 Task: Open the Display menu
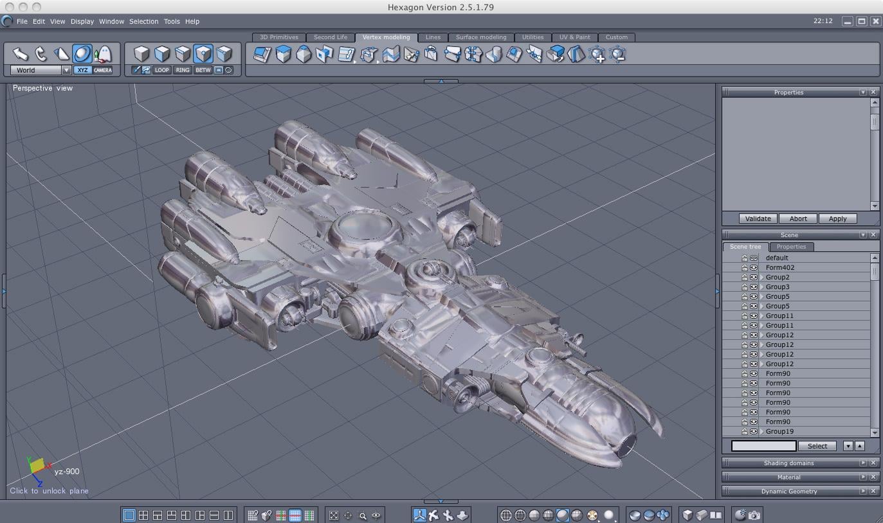[x=82, y=21]
